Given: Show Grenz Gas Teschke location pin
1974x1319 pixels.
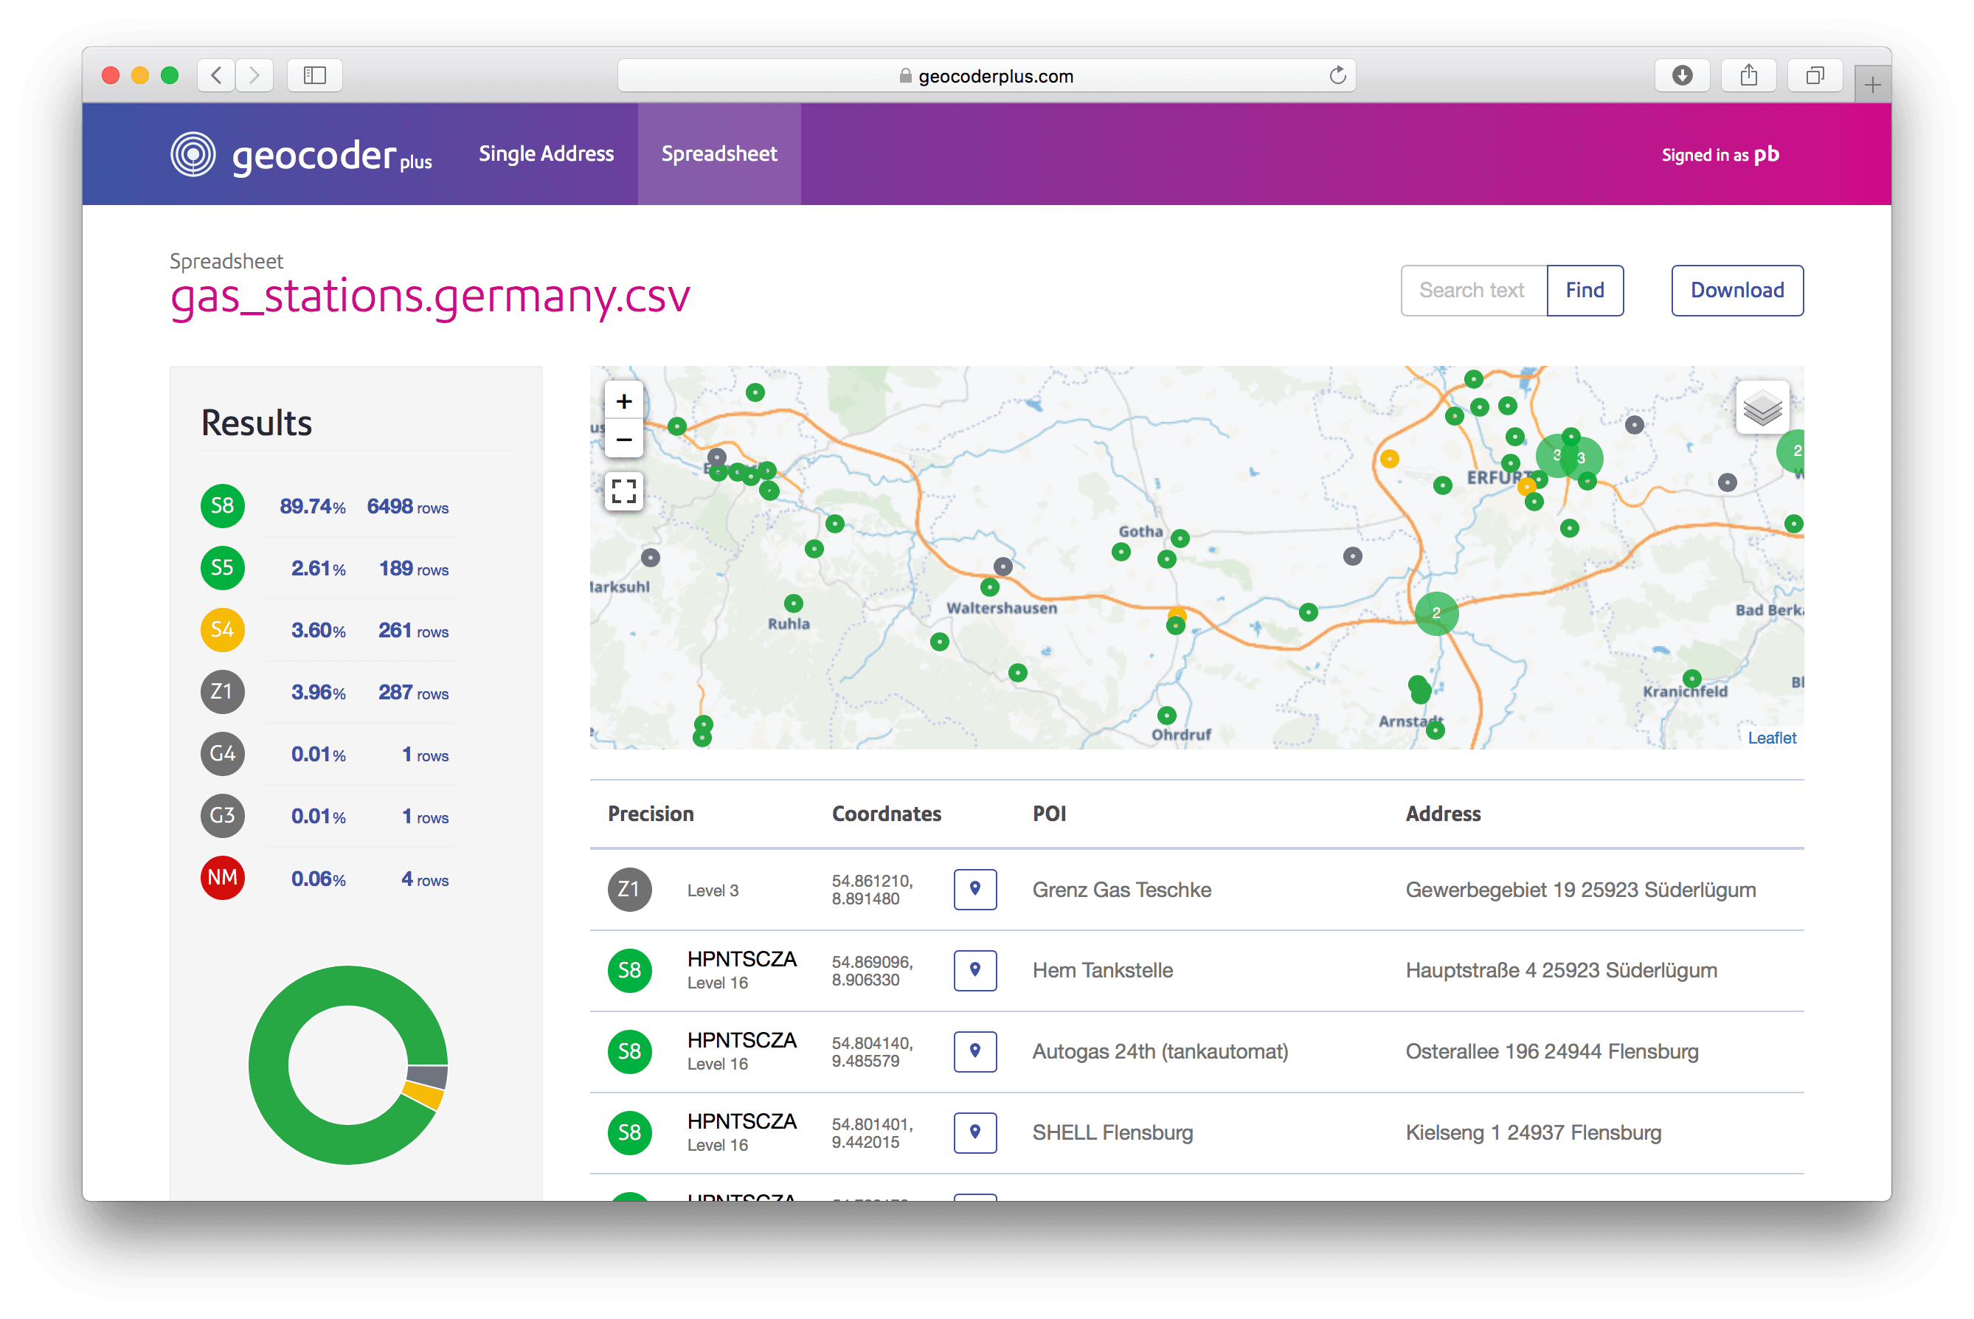Looking at the screenshot, I should 974,889.
